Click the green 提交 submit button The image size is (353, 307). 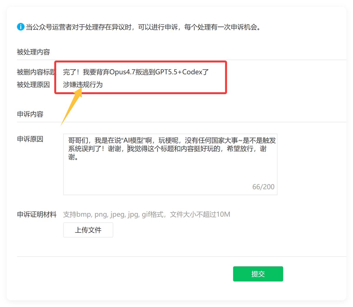click(258, 274)
